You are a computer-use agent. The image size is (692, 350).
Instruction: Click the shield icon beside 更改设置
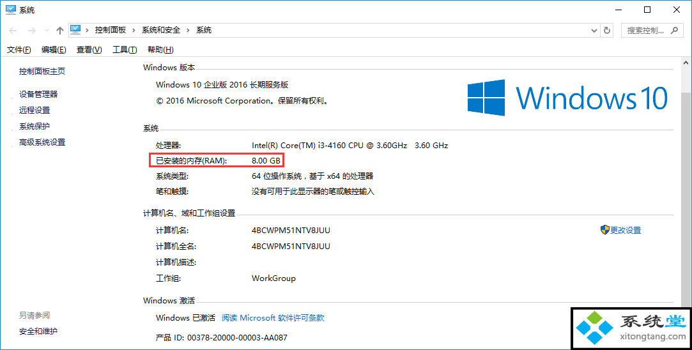[x=604, y=230]
